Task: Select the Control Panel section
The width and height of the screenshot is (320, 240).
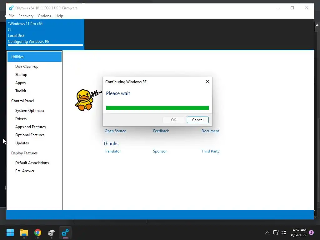Action: [22, 101]
